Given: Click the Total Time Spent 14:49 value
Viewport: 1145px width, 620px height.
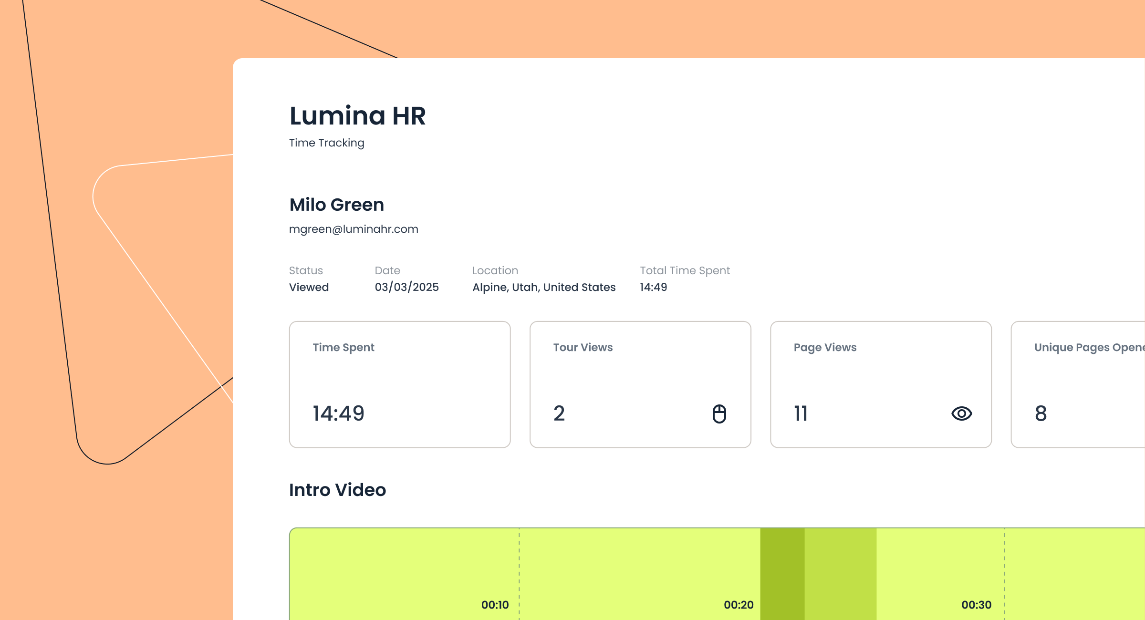Looking at the screenshot, I should 653,287.
